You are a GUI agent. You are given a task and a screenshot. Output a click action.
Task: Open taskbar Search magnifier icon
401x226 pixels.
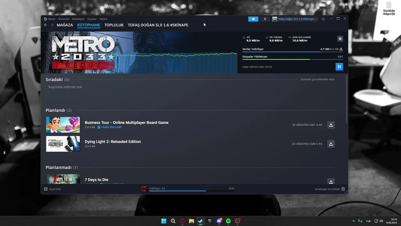point(173,221)
